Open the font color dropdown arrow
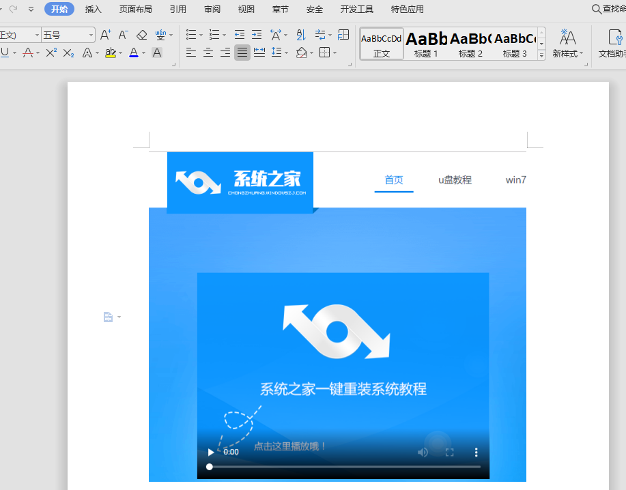The image size is (626, 490). click(x=143, y=53)
